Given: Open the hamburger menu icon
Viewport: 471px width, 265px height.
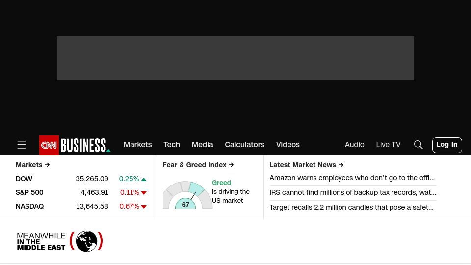Looking at the screenshot, I should pyautogui.click(x=21, y=145).
